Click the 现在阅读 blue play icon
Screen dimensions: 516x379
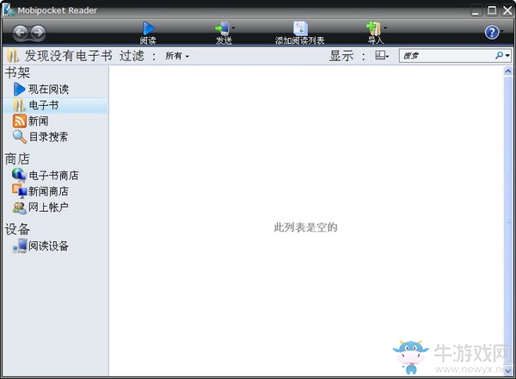click(x=19, y=90)
